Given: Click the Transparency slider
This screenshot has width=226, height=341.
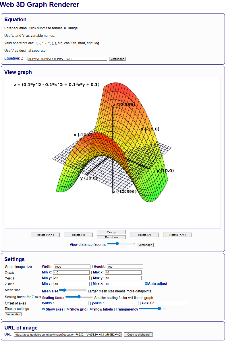Looking at the screenshot, I should (152, 309).
